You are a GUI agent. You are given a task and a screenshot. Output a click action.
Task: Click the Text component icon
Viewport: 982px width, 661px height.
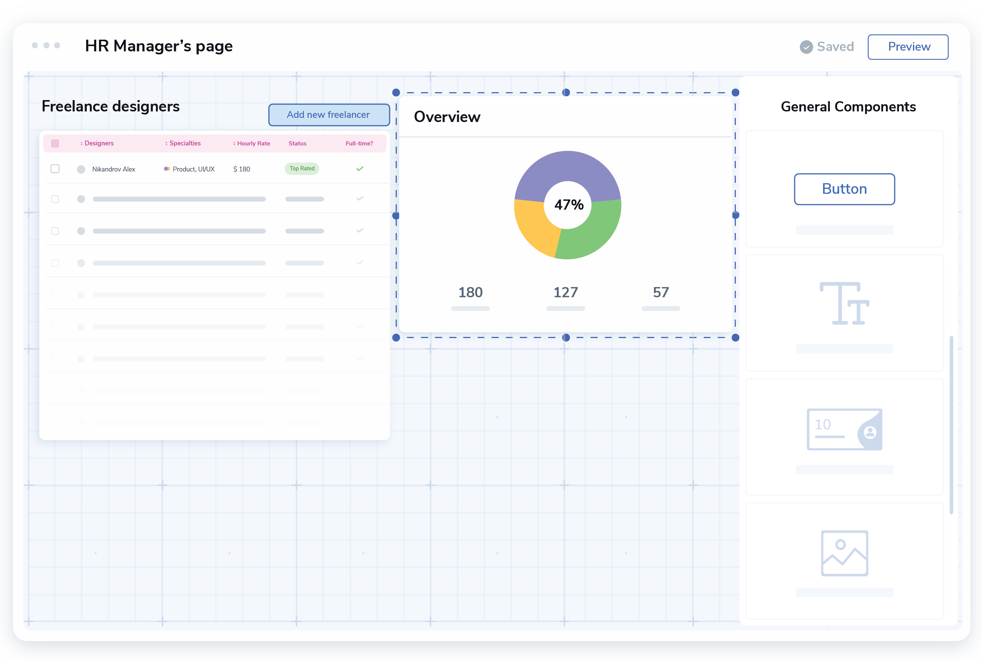[844, 304]
